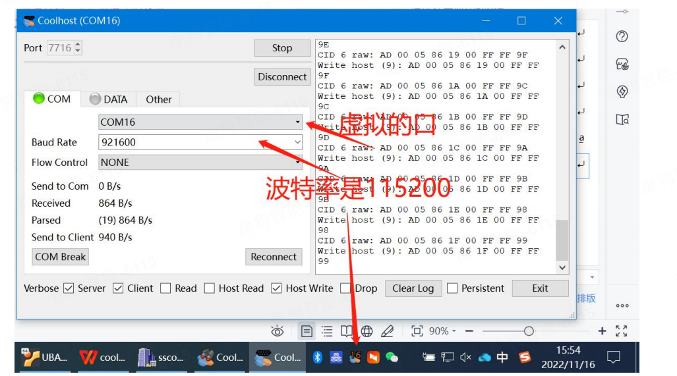
Task: Open the 90% zoom level dropdown
Action: [442, 331]
